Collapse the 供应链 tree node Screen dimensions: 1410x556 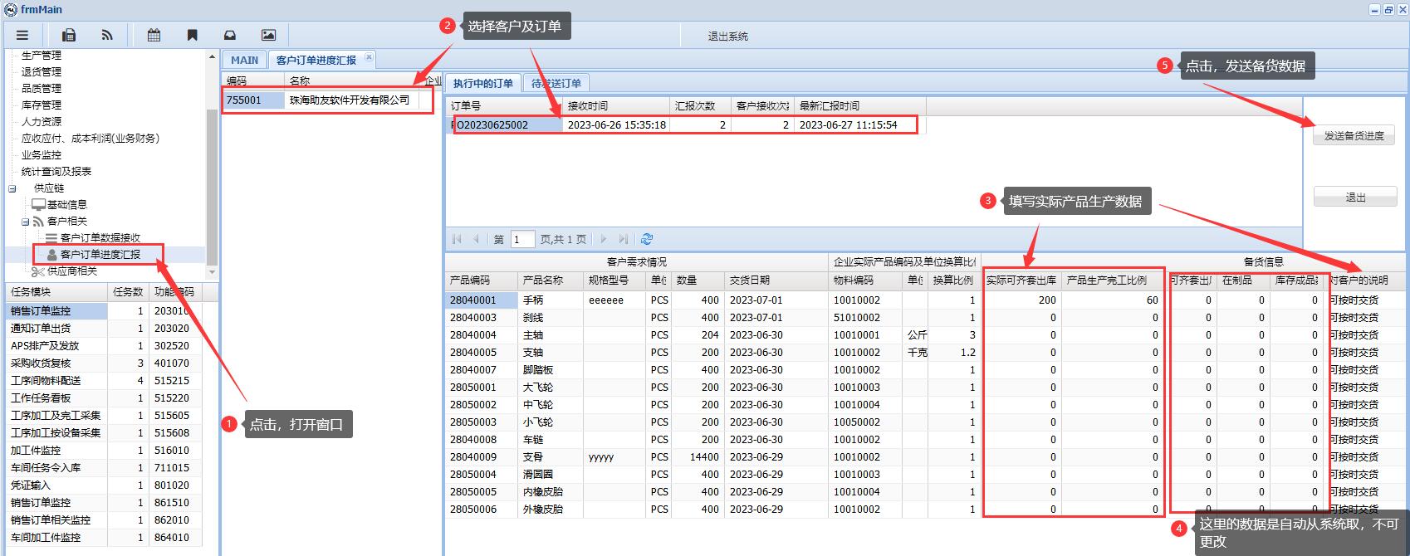click(12, 188)
